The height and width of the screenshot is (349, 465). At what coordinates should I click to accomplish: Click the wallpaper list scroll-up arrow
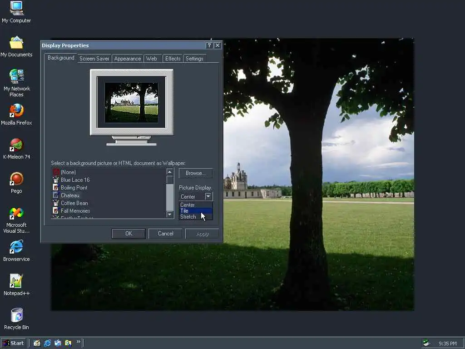[170, 172]
